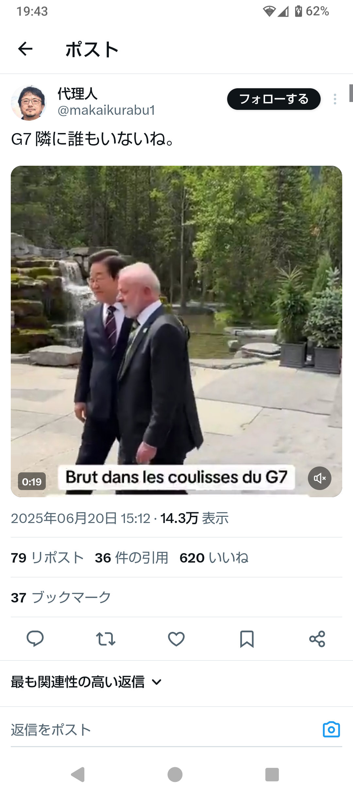The image size is (353, 795).
Task: Like the post with heart icon
Action: (x=176, y=639)
